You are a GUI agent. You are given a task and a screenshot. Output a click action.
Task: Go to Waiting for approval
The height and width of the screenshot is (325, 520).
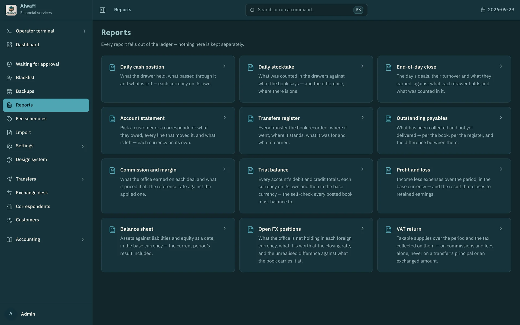pyautogui.click(x=46, y=64)
